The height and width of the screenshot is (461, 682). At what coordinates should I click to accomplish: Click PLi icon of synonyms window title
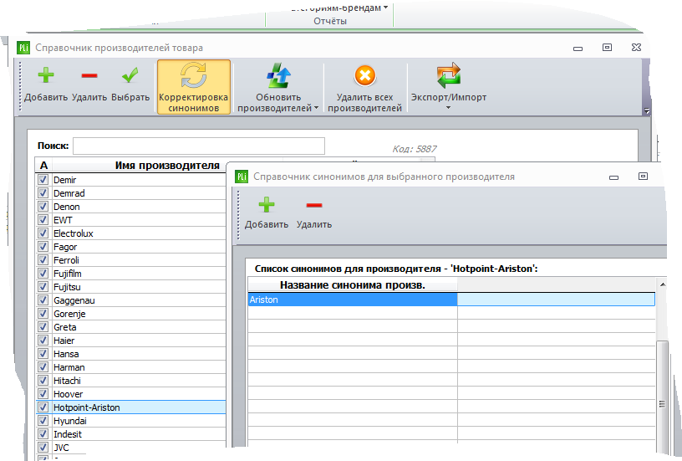(x=242, y=177)
